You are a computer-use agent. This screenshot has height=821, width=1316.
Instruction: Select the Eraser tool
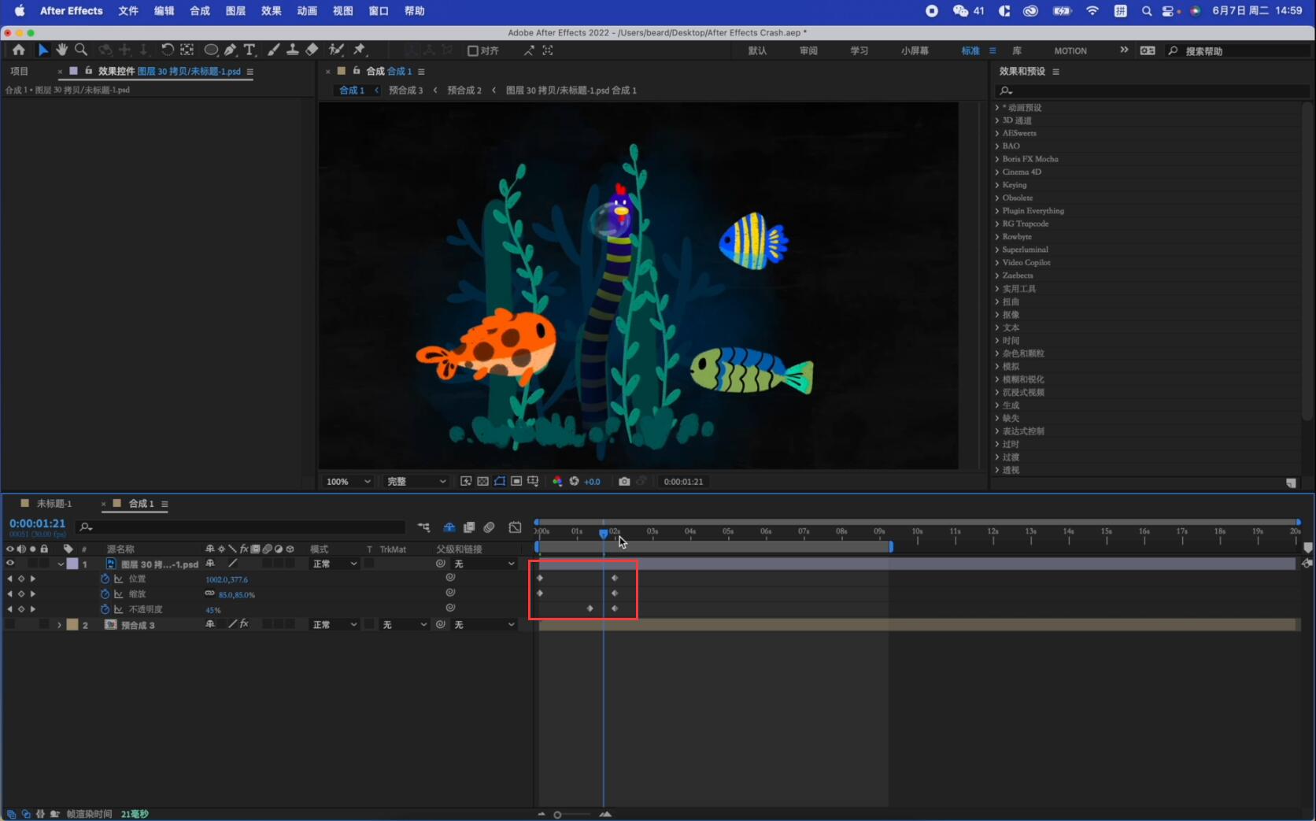point(312,50)
